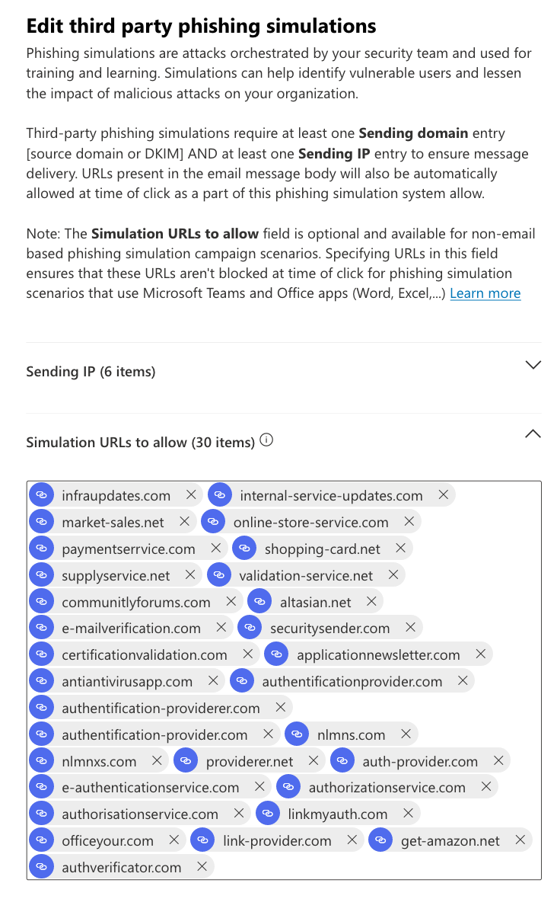
Task: Select the authorizationservice.com URL chip
Action: 387,788
